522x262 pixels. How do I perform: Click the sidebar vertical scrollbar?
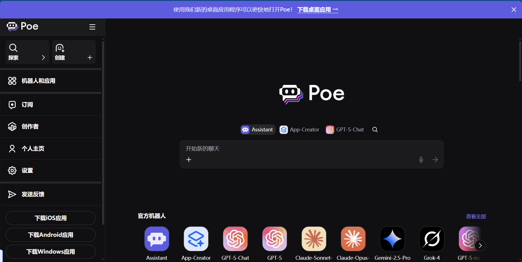103,133
